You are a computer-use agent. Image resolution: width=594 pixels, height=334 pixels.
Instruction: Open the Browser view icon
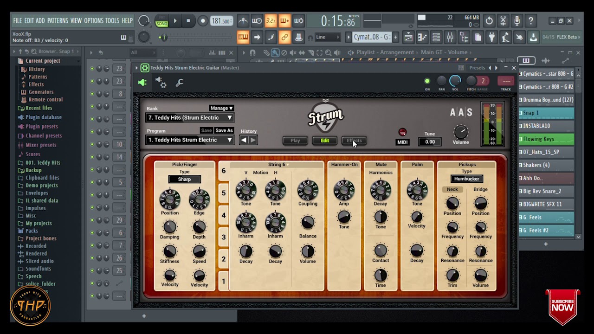click(x=464, y=37)
